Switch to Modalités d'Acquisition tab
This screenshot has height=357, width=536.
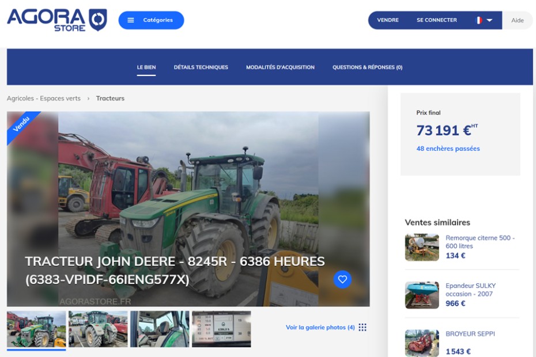[x=280, y=67]
